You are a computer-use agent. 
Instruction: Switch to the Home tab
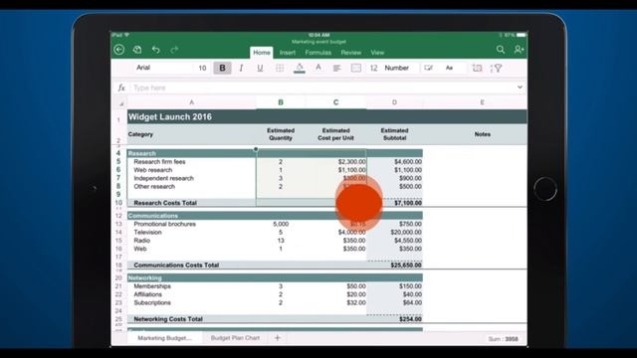(261, 53)
